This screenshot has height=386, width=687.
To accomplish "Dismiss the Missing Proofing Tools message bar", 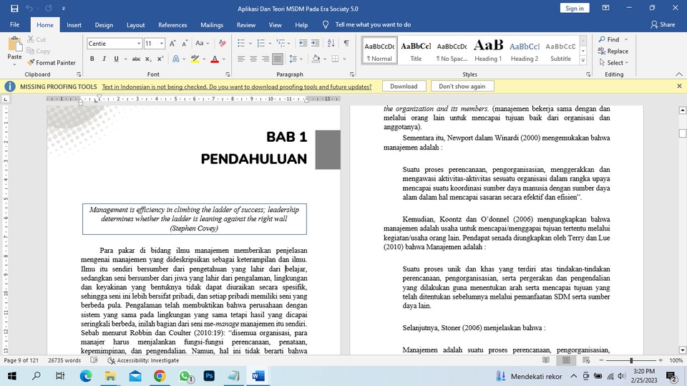I will pyautogui.click(x=679, y=87).
